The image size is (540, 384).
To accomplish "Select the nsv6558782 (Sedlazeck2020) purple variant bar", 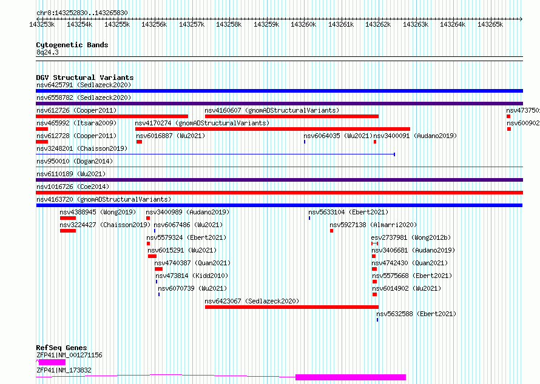I will (279, 104).
